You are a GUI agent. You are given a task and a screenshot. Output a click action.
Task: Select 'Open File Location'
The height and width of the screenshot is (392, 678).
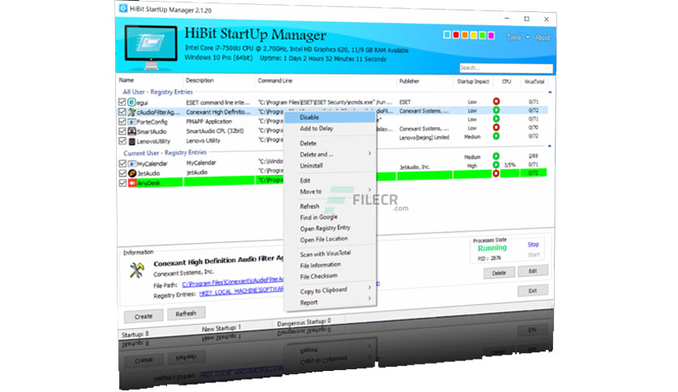[x=331, y=239]
